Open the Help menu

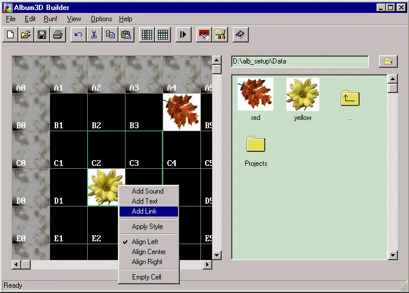pos(126,19)
